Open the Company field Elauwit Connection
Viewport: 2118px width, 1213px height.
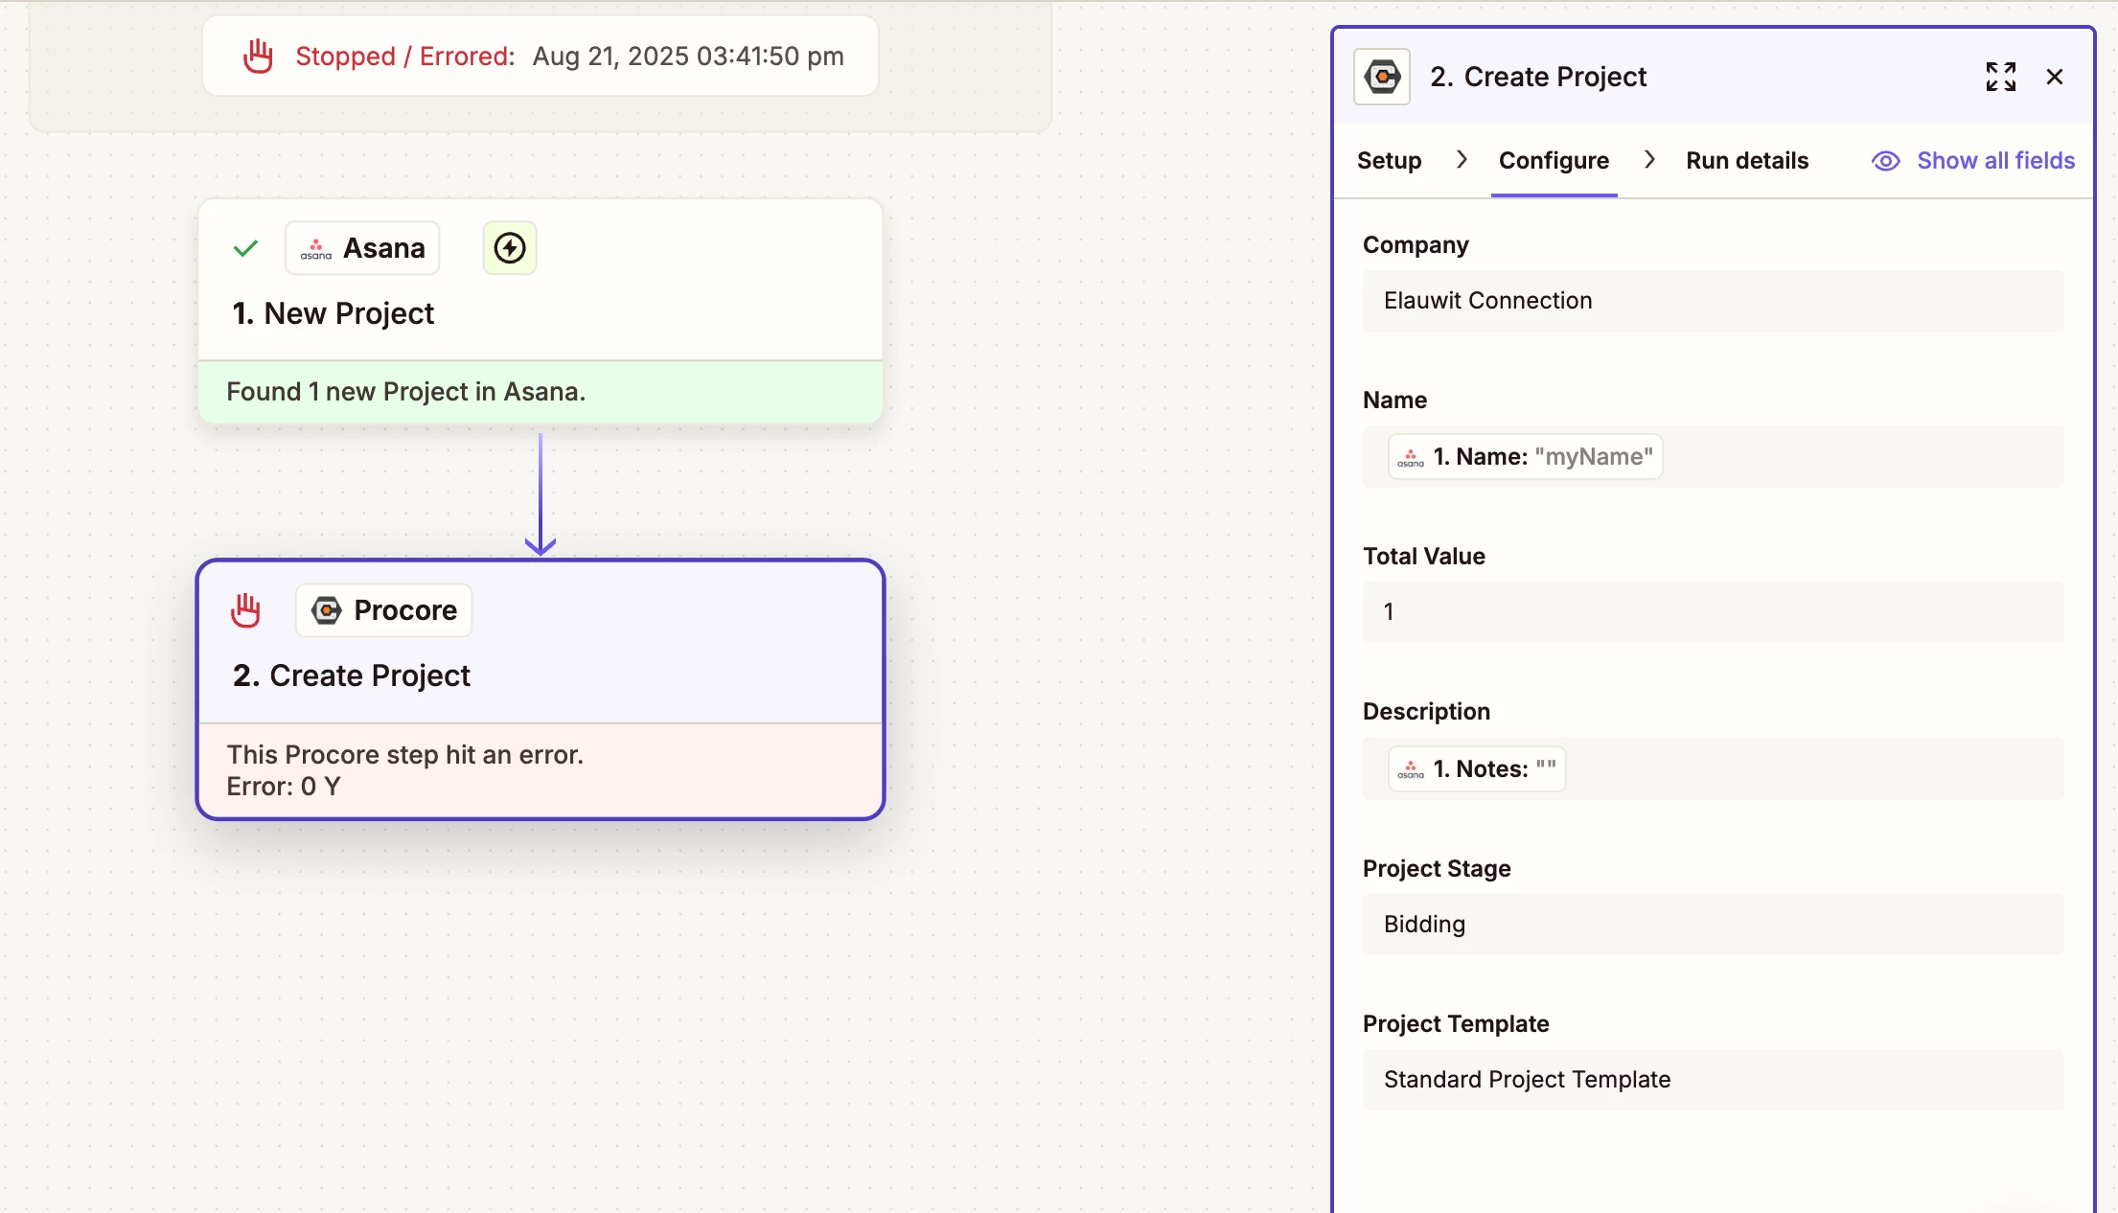pos(1714,301)
